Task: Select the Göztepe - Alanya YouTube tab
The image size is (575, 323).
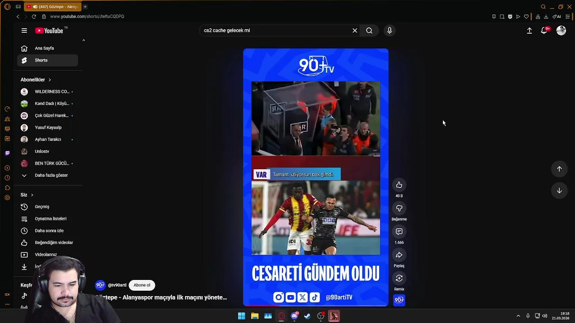Action: click(x=52, y=7)
